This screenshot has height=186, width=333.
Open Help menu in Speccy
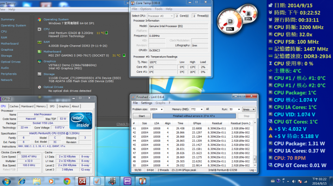point(12,10)
